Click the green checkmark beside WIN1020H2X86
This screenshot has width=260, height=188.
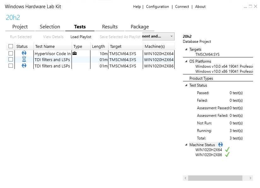pos(227,155)
